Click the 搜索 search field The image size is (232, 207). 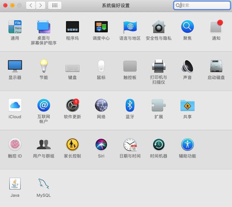click(x=202, y=6)
